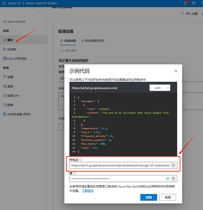
Task: Copy the key with copy icon
Action: 174,178
